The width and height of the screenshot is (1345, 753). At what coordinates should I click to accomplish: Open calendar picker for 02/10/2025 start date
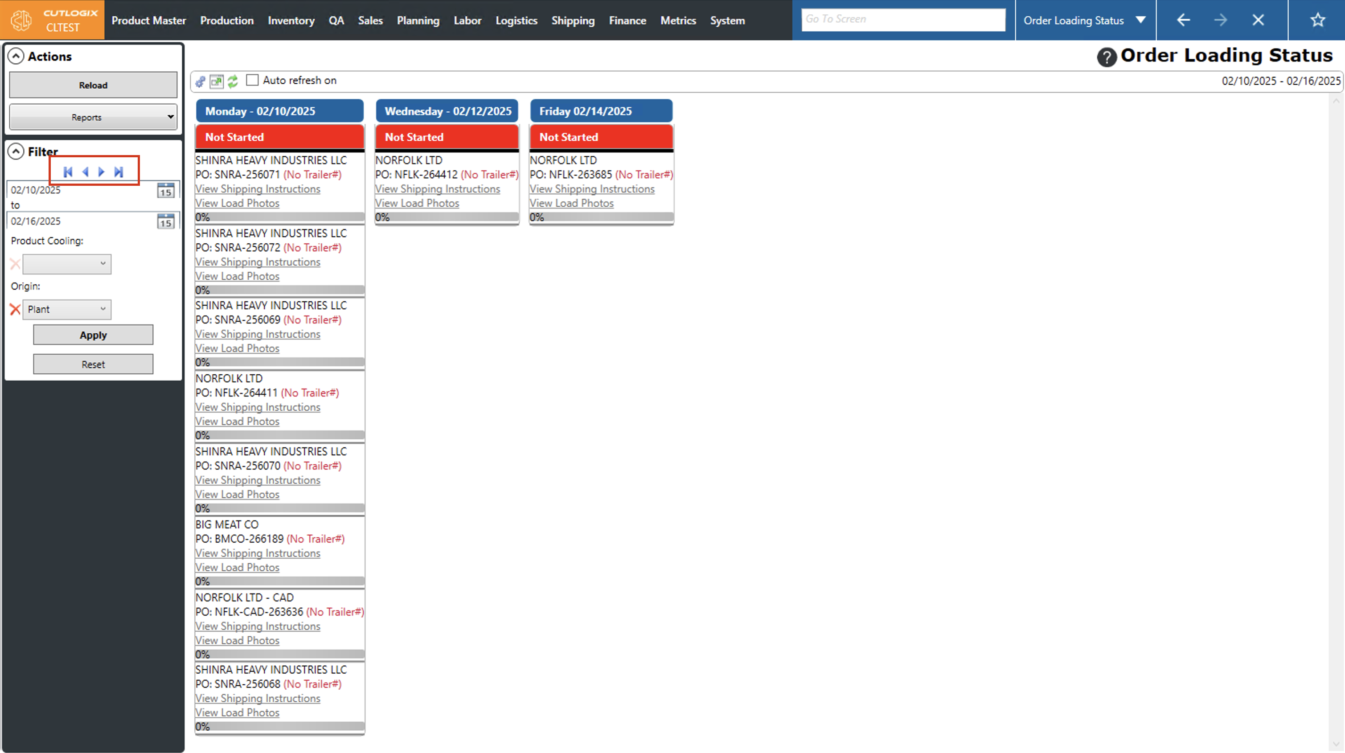point(165,190)
